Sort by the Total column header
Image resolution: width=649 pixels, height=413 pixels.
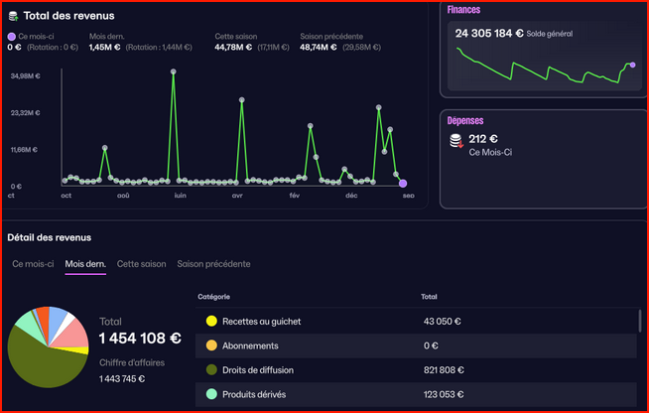[x=429, y=296]
